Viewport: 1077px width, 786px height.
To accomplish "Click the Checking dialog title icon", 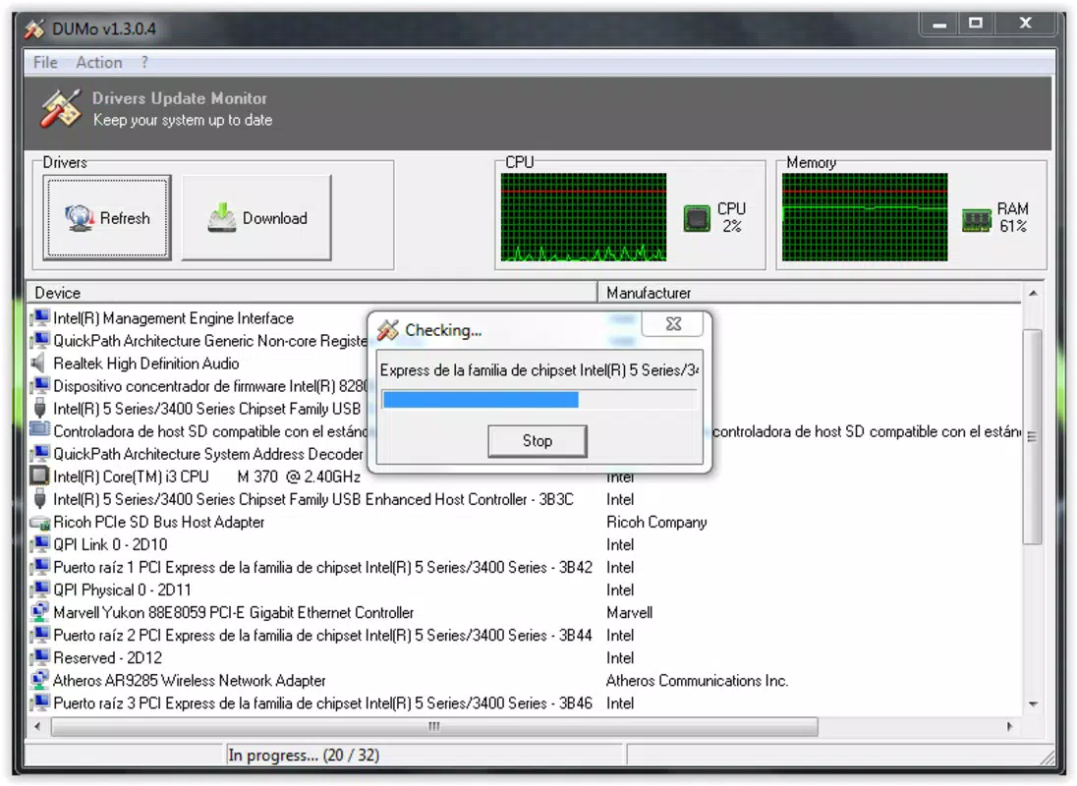I will [x=388, y=330].
